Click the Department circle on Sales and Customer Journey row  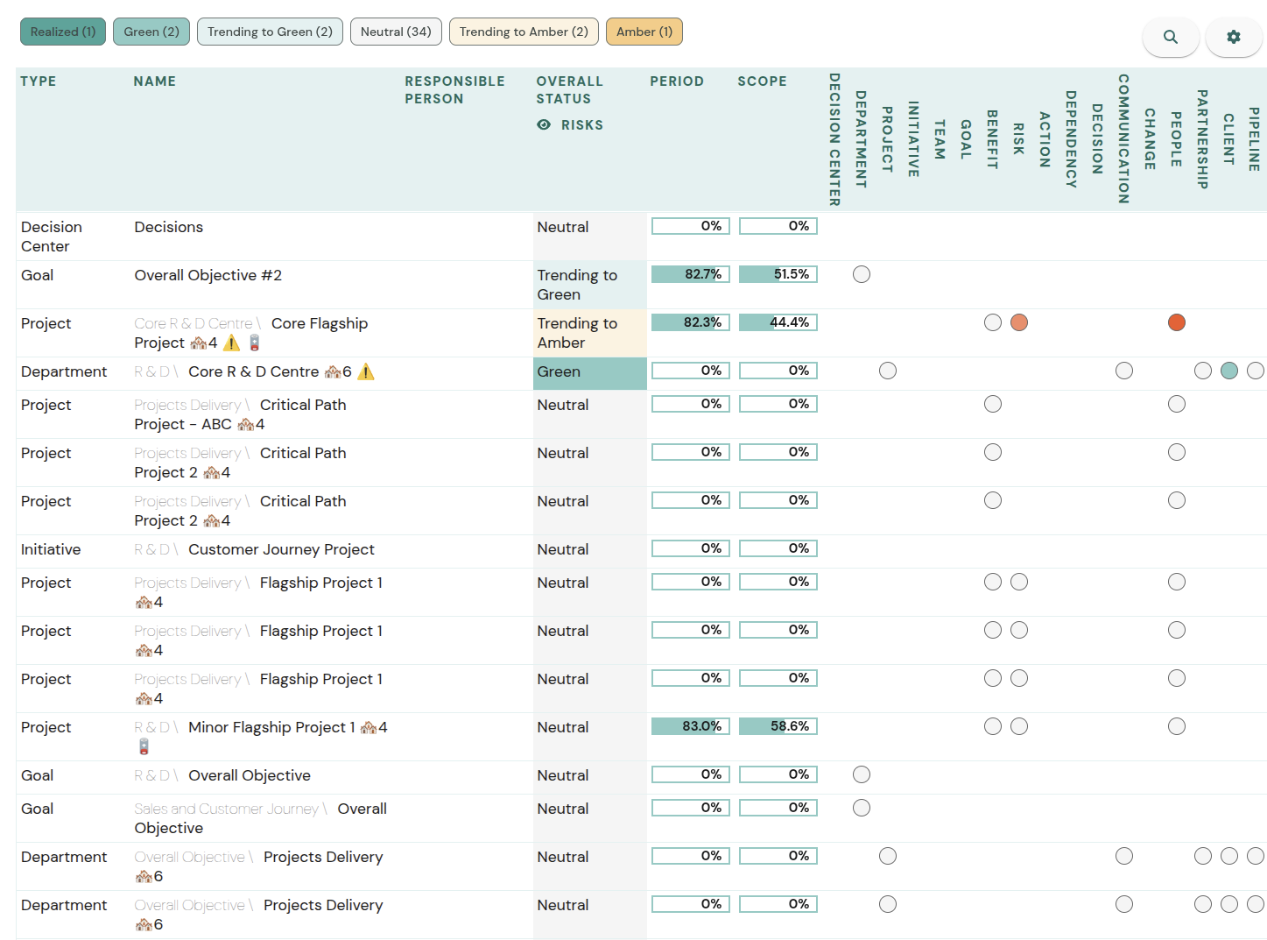tap(862, 808)
